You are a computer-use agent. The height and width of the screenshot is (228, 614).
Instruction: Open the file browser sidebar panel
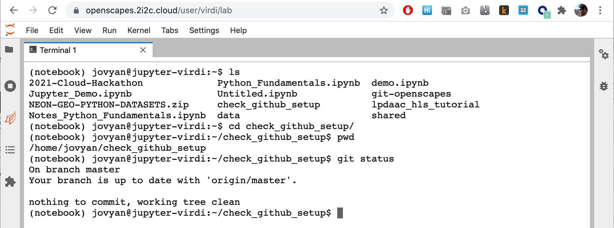[x=10, y=50]
